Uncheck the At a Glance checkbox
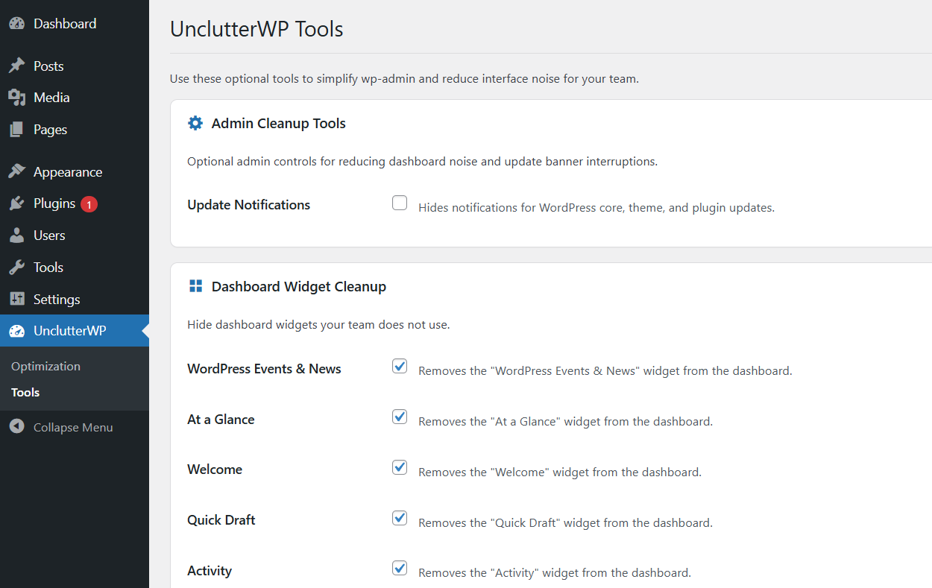This screenshot has height=588, width=932. 400,417
